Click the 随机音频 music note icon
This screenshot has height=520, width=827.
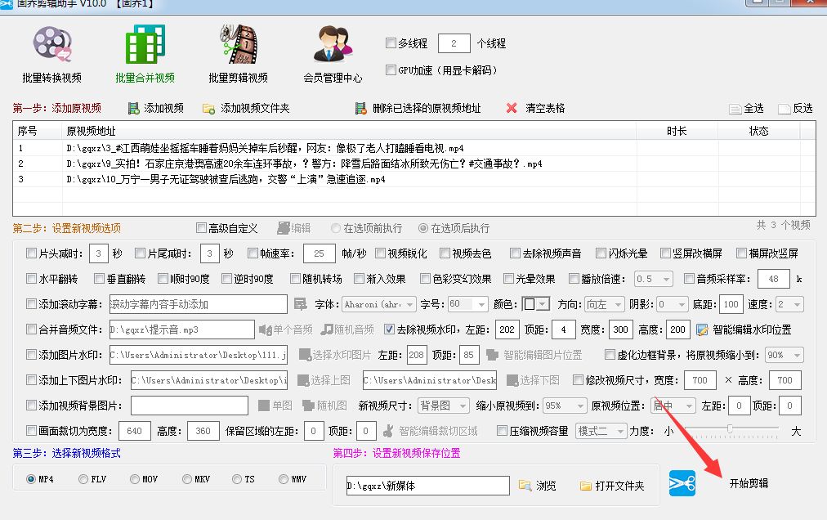[328, 329]
